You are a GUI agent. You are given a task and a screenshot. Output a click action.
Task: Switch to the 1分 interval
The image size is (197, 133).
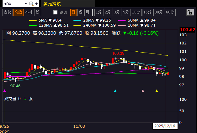coord(98,12)
